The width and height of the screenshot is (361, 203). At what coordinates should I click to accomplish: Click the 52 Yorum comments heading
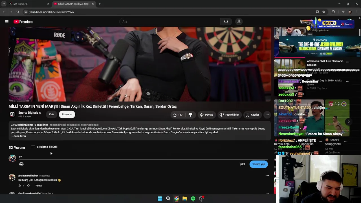pyautogui.click(x=17, y=147)
